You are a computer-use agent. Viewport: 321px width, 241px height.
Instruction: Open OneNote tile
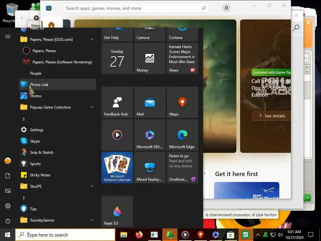pos(182,168)
